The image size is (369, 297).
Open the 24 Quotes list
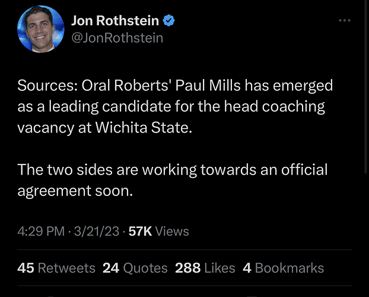pos(135,268)
